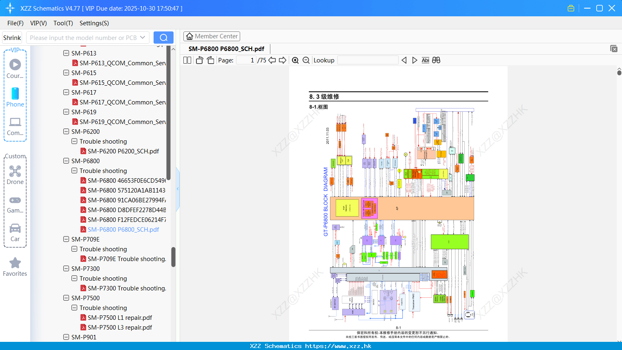Open the yellow toolbox icon in title bar

pyautogui.click(x=571, y=8)
